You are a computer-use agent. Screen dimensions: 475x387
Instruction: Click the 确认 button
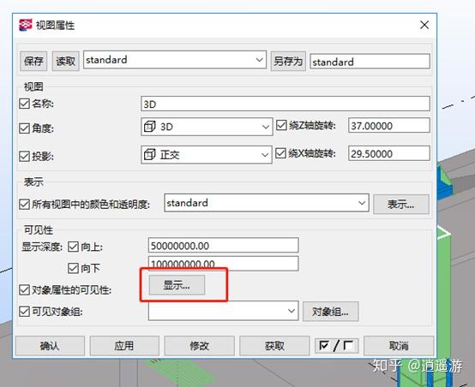point(50,346)
